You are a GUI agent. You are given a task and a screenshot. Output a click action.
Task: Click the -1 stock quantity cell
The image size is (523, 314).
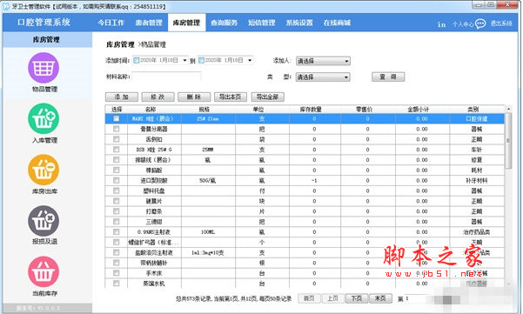(314, 180)
